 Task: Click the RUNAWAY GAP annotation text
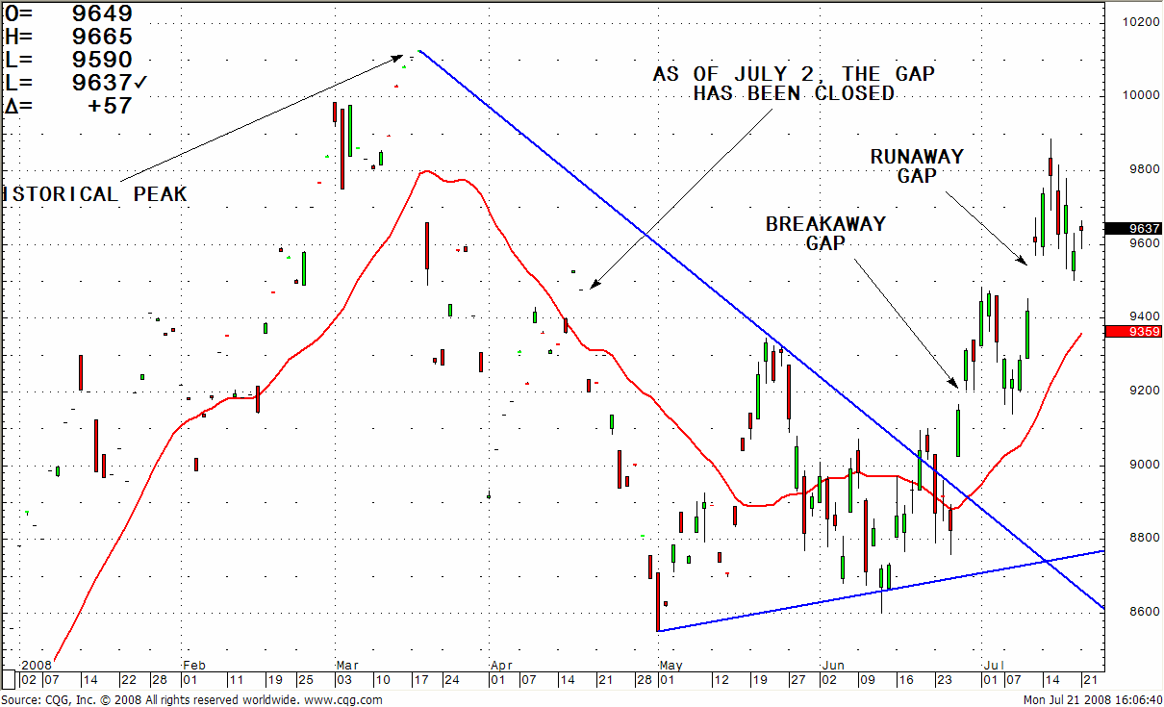pos(917,165)
